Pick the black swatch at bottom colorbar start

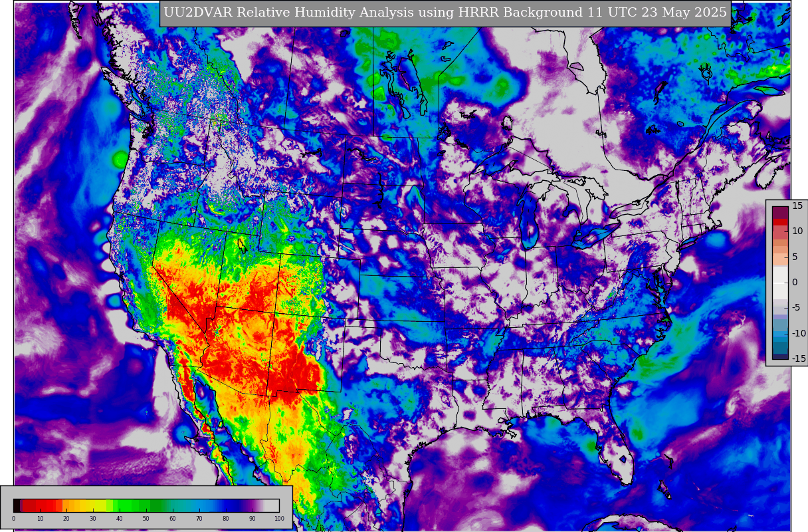[x=17, y=505]
